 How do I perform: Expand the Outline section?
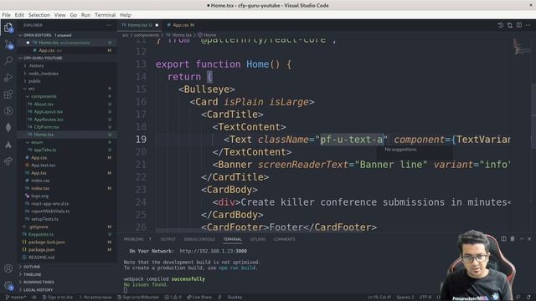67,267
